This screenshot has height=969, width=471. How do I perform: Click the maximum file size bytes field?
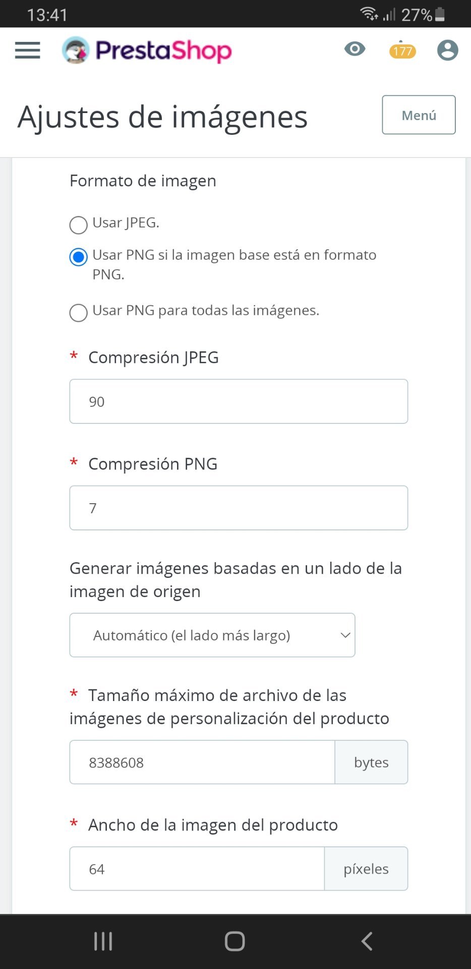pyautogui.click(x=202, y=762)
